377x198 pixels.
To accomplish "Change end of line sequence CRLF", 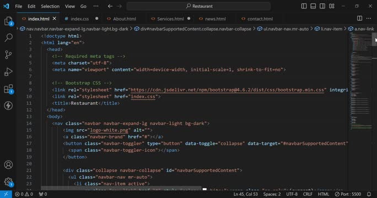I will (x=308, y=194).
